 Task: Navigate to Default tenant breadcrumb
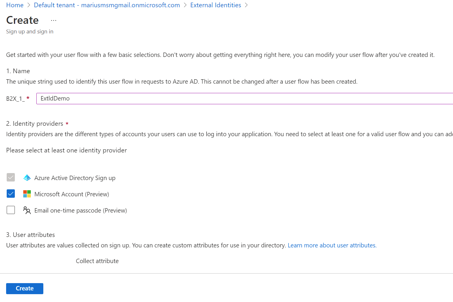click(x=107, y=5)
